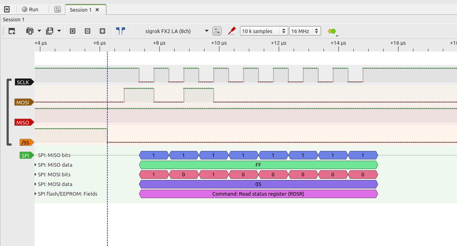Start capture with the Run button
This screenshot has height=246, width=457.
click(30, 9)
